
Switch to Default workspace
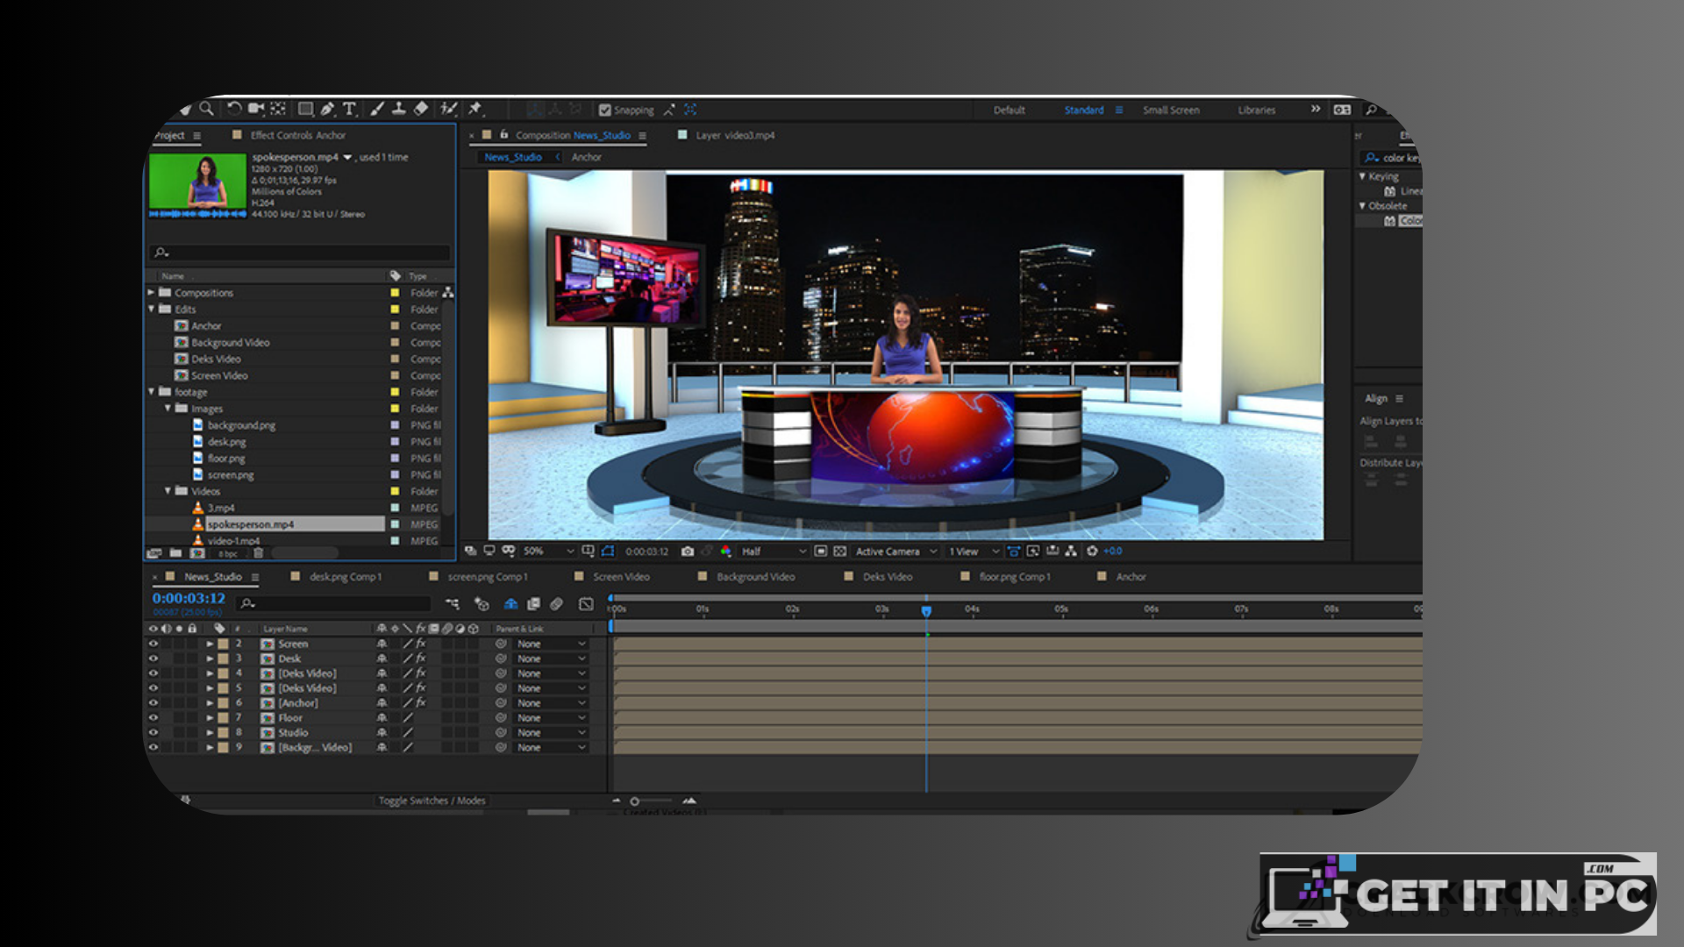point(1009,110)
